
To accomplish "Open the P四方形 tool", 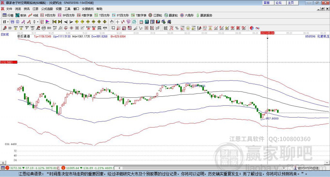I will pyautogui.click(x=48, y=15).
